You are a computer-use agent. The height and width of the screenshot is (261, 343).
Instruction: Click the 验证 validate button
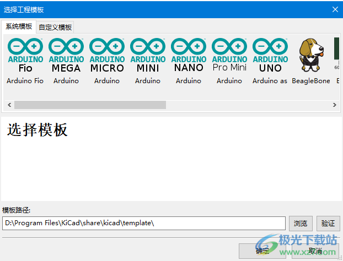click(x=328, y=223)
